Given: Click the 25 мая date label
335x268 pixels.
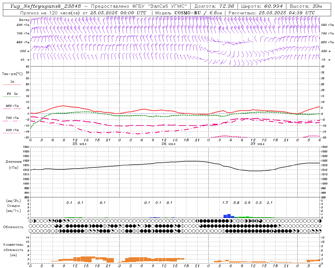Looking at the screenshot, I should click(x=79, y=144).
